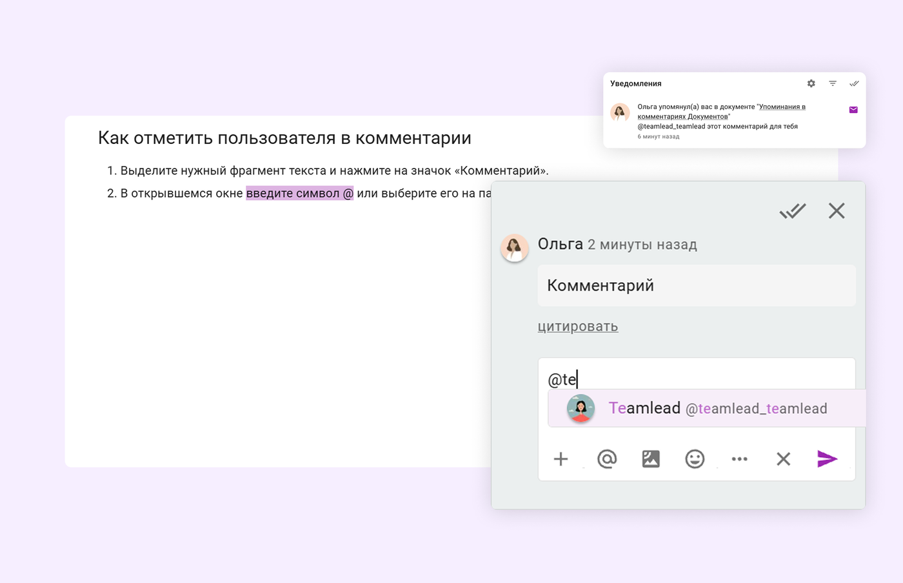Cancel the reply with the toolbar X
The width and height of the screenshot is (903, 583).
pos(783,459)
